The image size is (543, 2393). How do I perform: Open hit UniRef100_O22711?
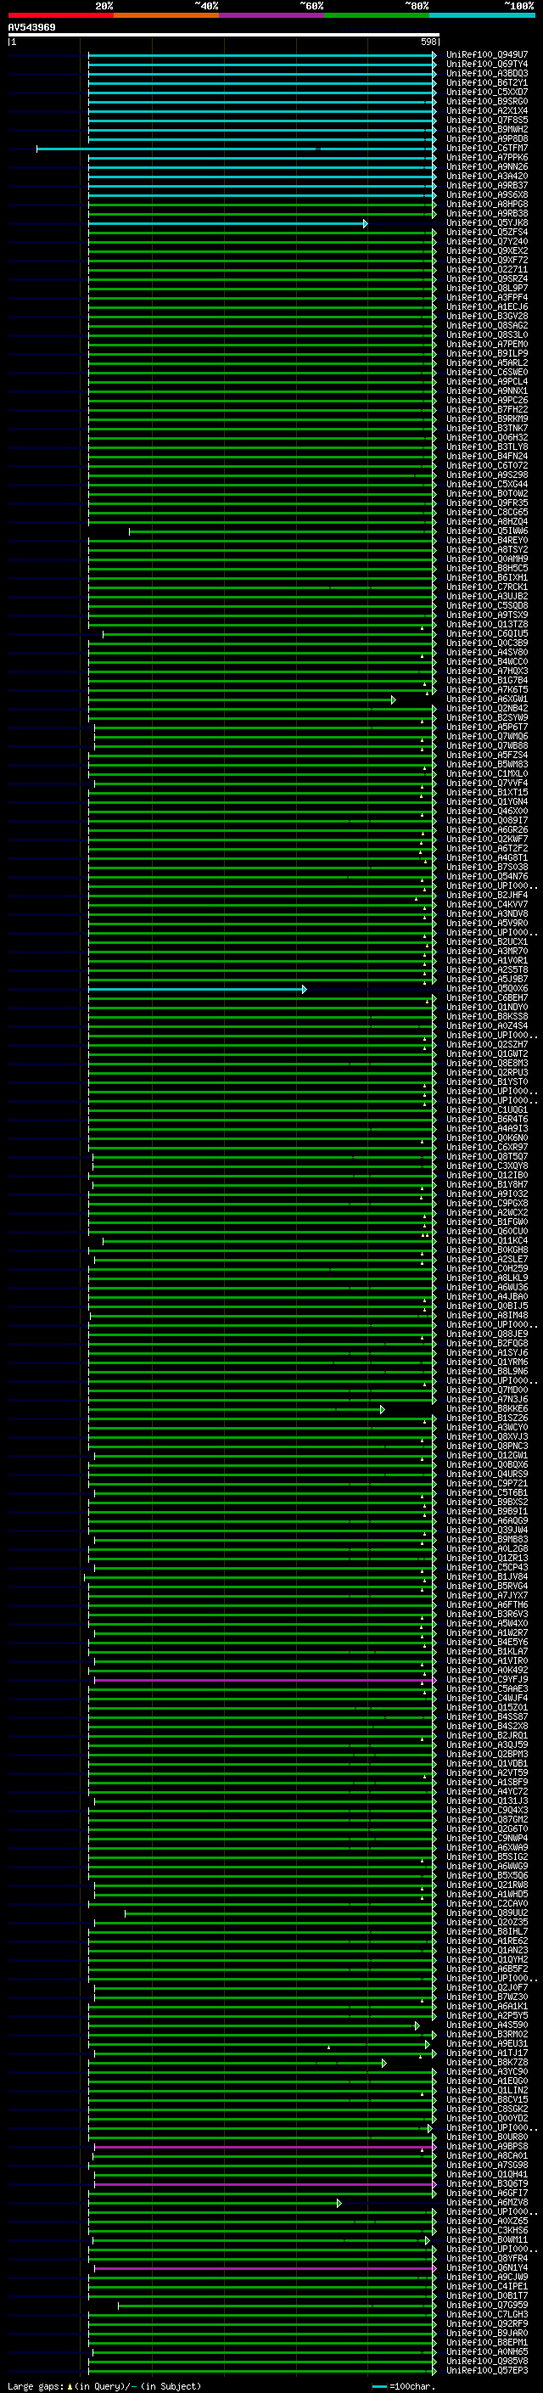point(486,269)
